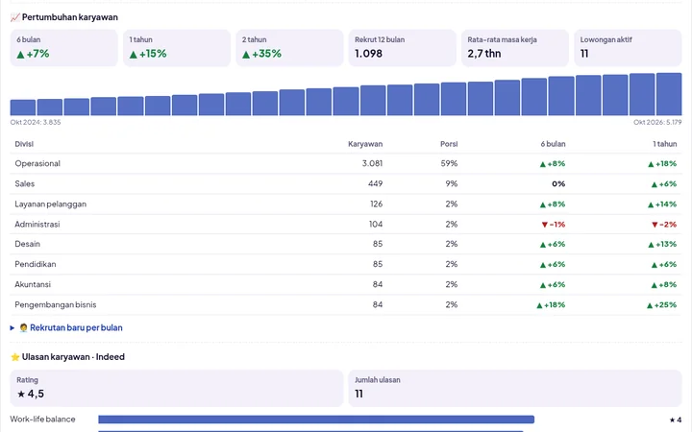
Task: Click the -1% six-month value for Administrasi
Action: [553, 225]
